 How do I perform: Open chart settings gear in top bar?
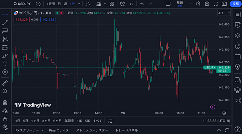207,4
